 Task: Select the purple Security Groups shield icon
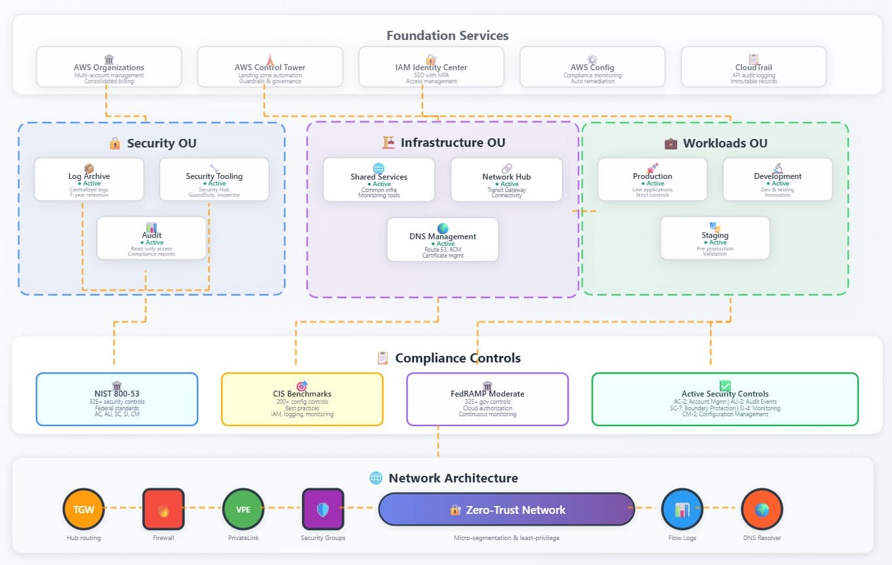(x=323, y=509)
